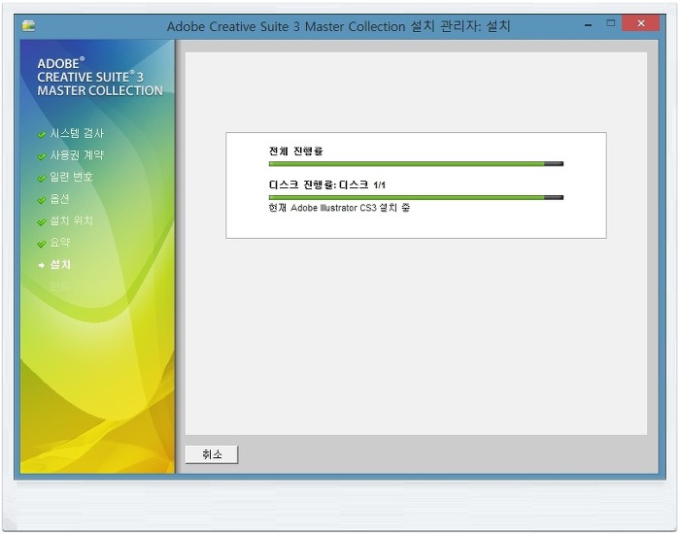The width and height of the screenshot is (680, 534).
Task: Click the checkmark beside 일련 번호
Action: pyautogui.click(x=42, y=178)
